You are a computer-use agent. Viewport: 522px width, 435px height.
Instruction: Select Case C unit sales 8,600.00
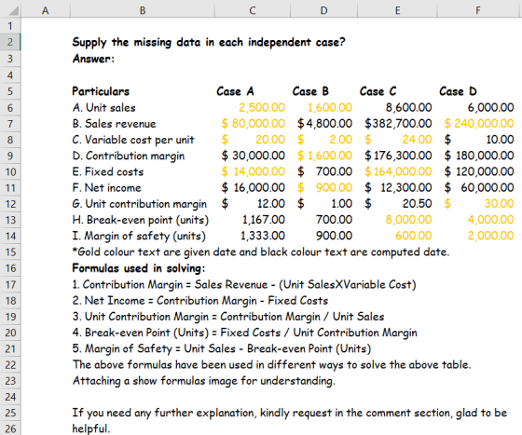[x=408, y=107]
